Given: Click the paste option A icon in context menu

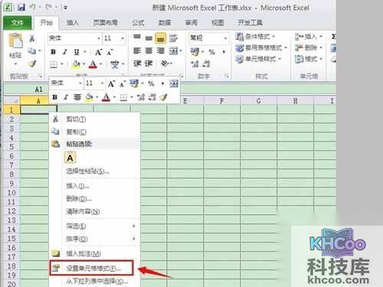Looking at the screenshot, I should [70, 158].
